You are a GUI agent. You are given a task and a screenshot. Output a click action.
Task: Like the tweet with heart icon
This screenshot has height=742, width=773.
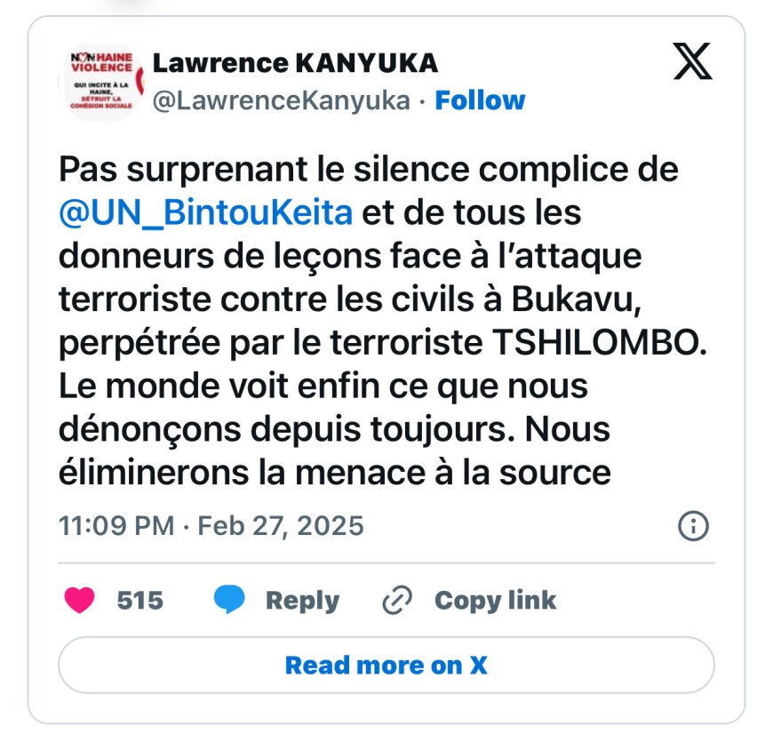[79, 600]
